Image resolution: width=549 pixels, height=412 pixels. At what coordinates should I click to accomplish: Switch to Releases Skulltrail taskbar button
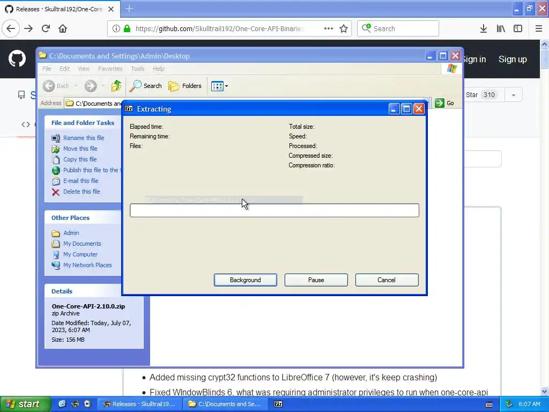(140, 404)
